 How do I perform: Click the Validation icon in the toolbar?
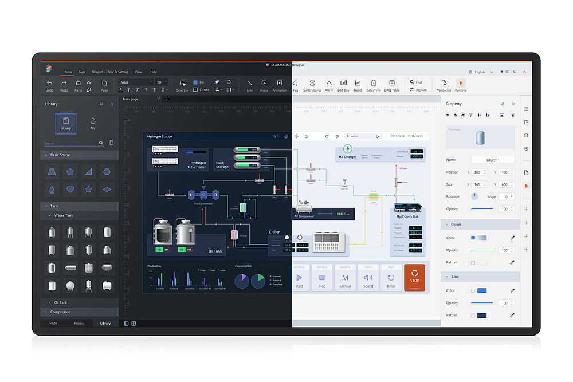click(444, 84)
